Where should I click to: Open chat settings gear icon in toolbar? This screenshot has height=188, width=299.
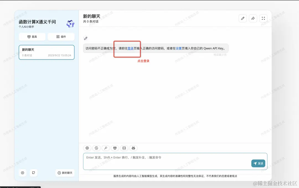click(x=87, y=148)
